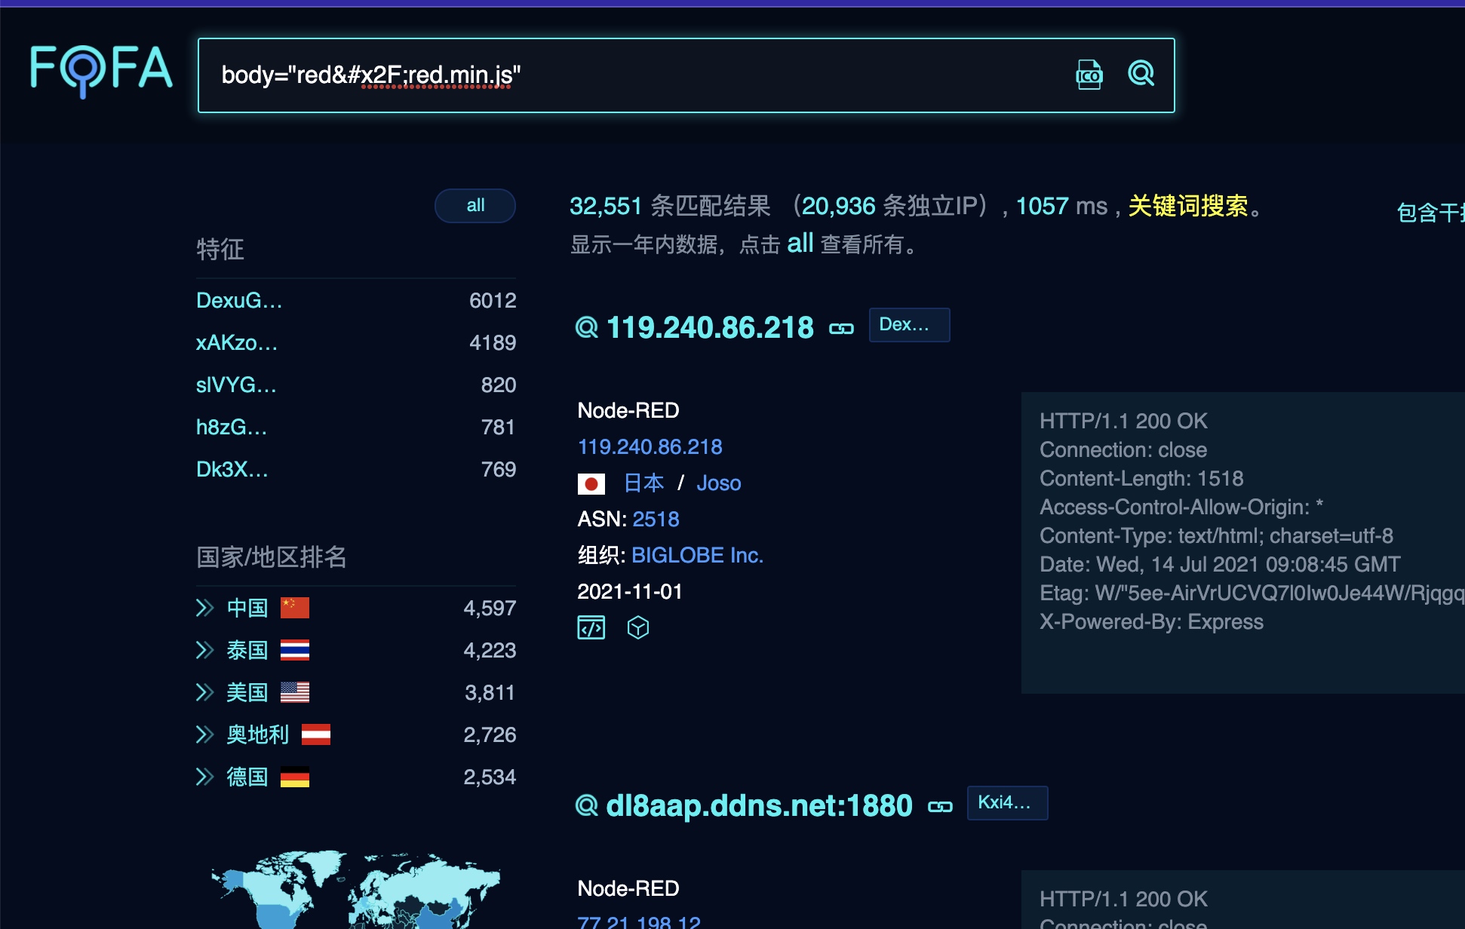Open website source code icon

(x=591, y=627)
